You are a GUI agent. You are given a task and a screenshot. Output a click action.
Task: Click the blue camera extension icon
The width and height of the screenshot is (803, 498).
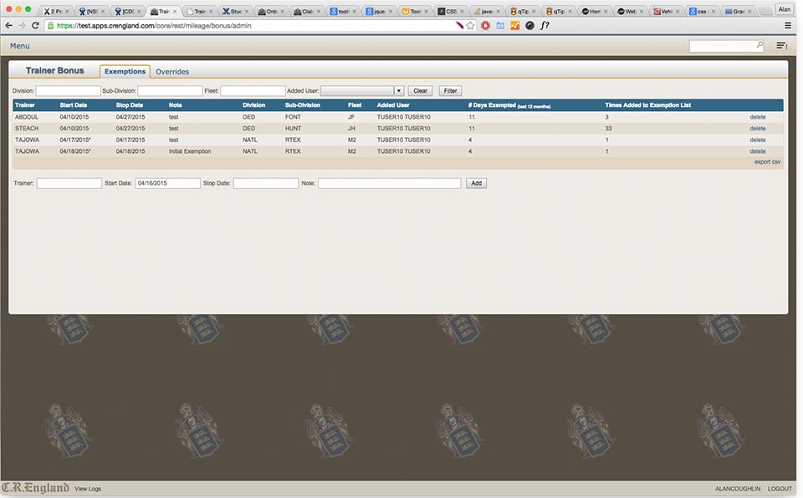(x=500, y=25)
